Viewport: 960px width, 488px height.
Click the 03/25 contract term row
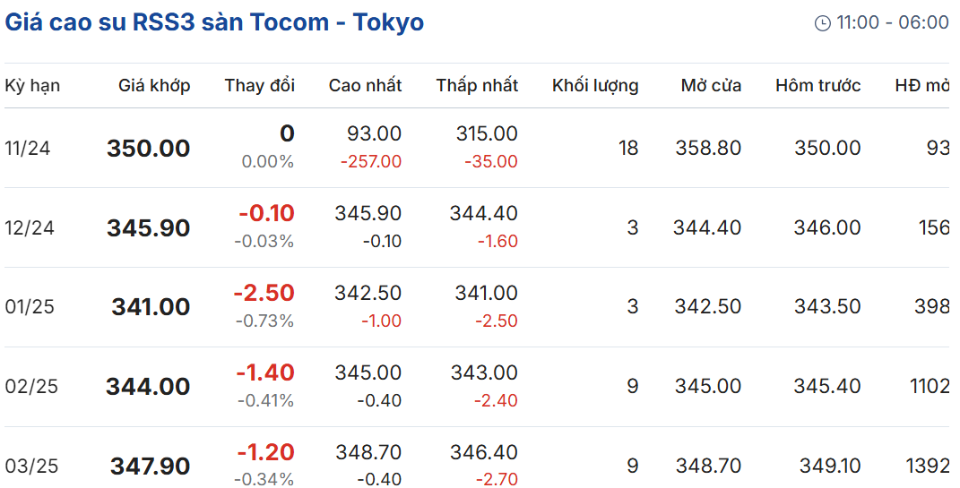(477, 458)
